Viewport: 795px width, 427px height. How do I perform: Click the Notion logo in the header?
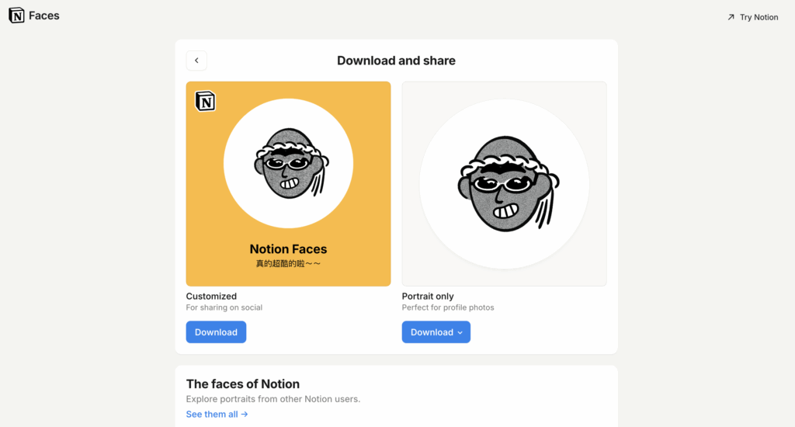[x=16, y=16]
